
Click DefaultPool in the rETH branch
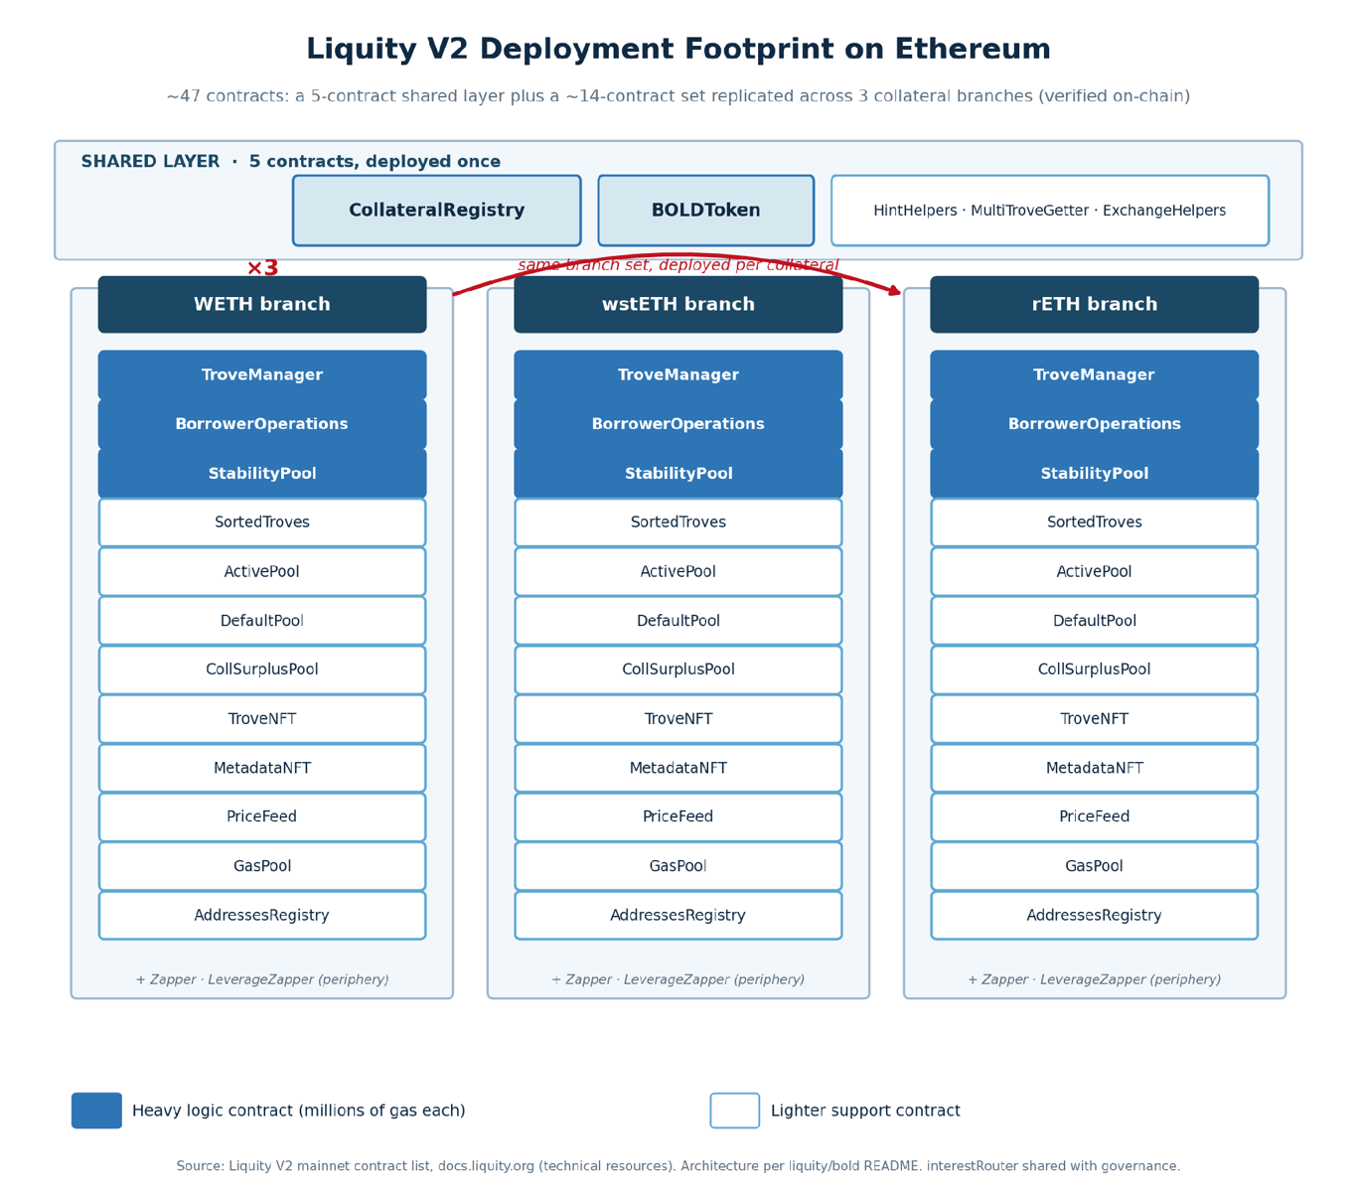pyautogui.click(x=1094, y=621)
